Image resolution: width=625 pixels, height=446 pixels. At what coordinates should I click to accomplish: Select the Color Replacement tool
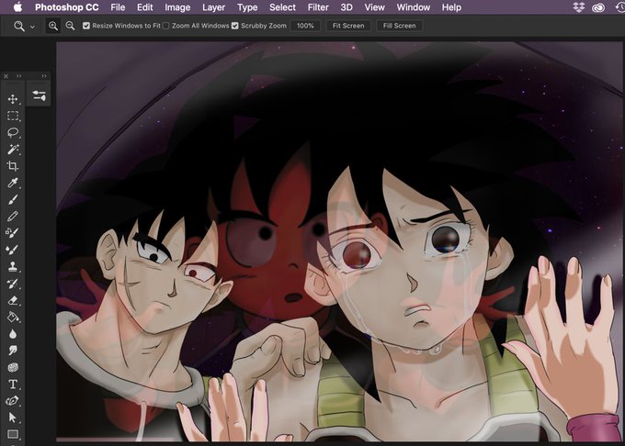[x=12, y=232]
